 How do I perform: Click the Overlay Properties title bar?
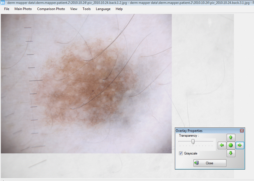point(206,131)
